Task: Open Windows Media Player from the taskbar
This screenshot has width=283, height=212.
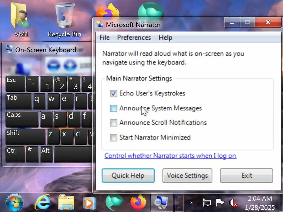Action: 90,203
